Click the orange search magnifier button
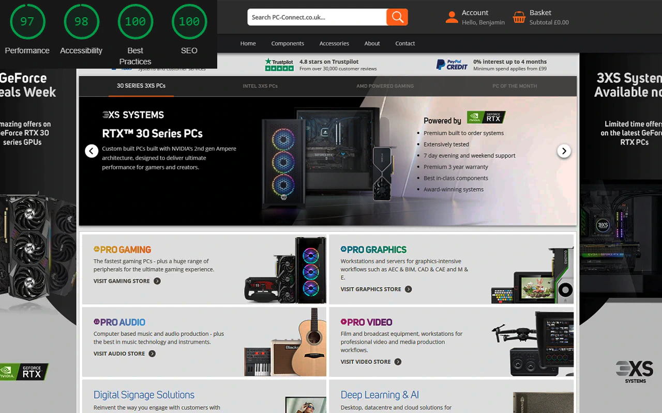The image size is (662, 413). (397, 17)
